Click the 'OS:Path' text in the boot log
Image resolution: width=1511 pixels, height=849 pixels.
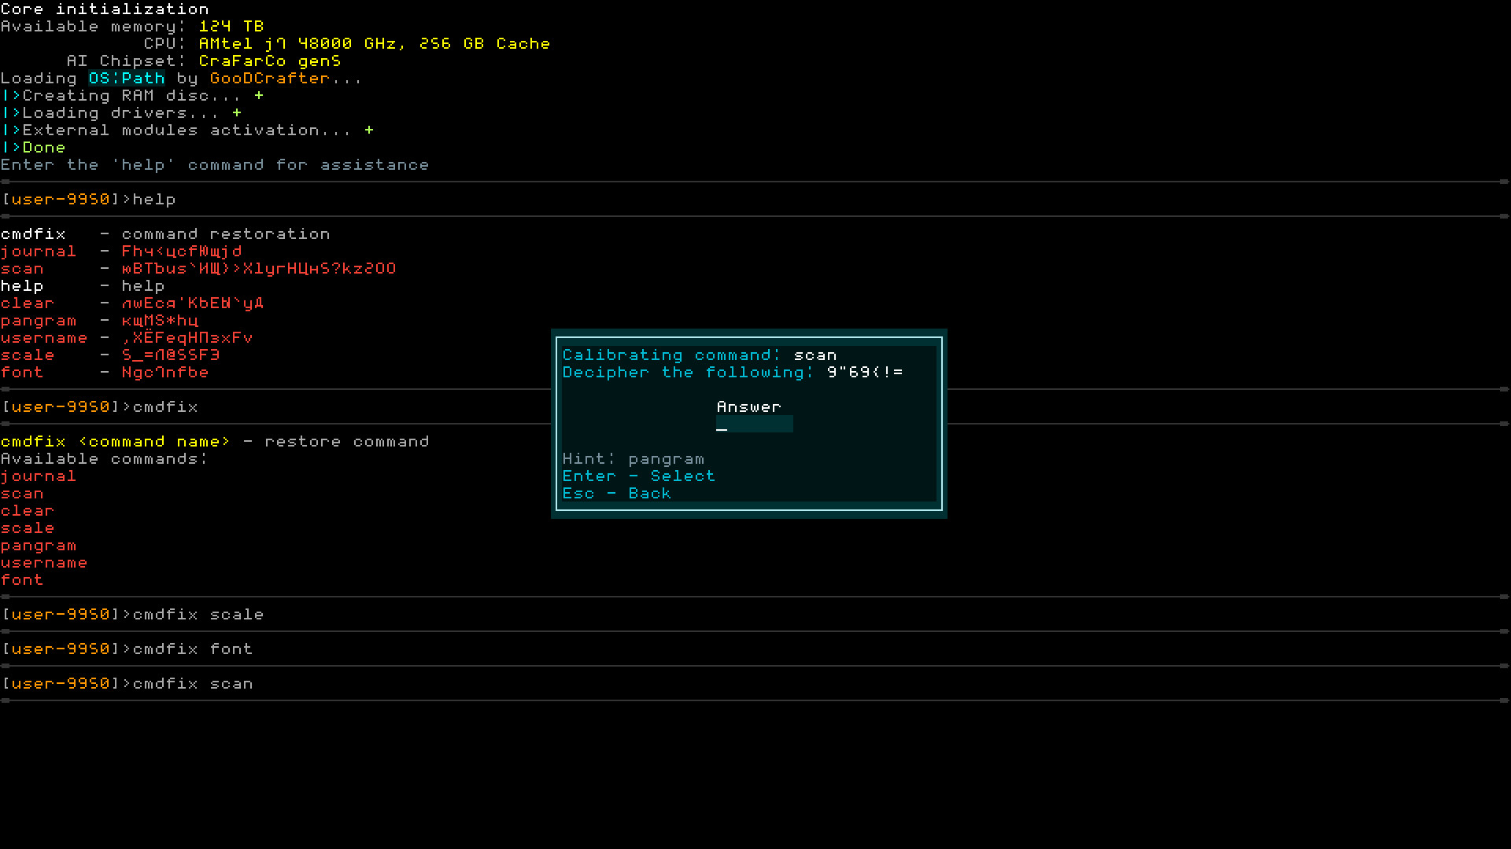[126, 78]
